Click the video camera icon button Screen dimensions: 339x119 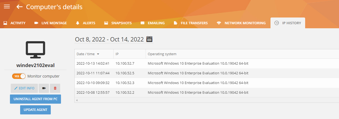pyautogui.click(x=44, y=88)
